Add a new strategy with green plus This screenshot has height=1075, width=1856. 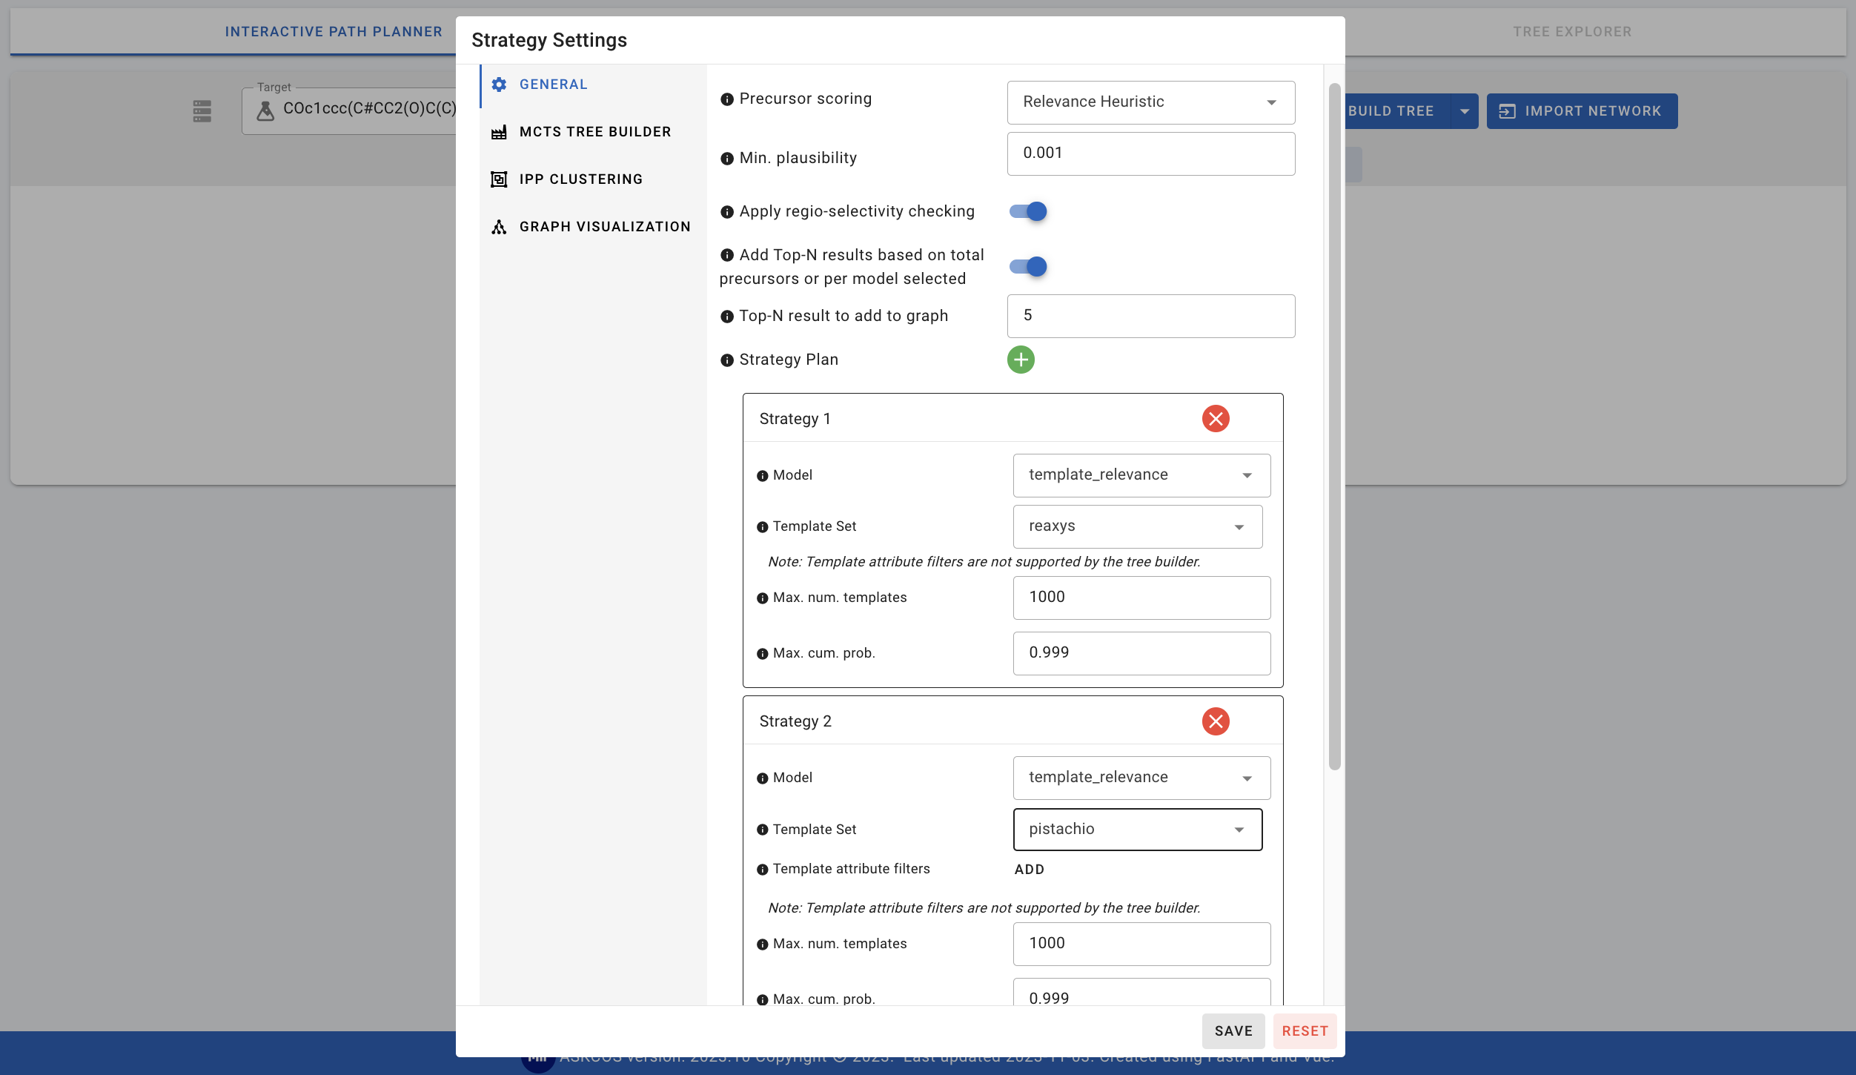pyautogui.click(x=1021, y=360)
